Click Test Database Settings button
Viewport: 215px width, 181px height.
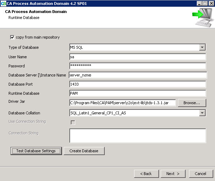tap(36, 151)
